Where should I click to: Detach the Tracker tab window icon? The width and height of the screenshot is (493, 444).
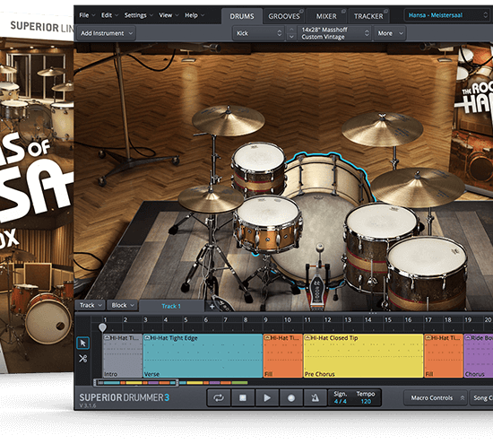pyautogui.click(x=385, y=12)
